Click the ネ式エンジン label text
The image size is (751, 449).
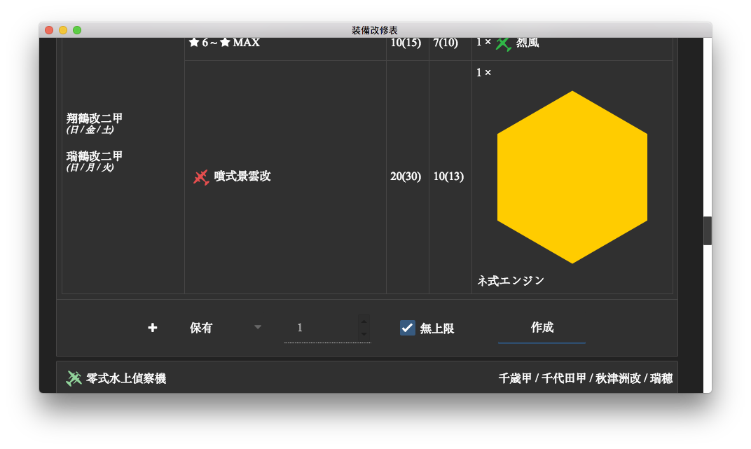click(x=511, y=281)
